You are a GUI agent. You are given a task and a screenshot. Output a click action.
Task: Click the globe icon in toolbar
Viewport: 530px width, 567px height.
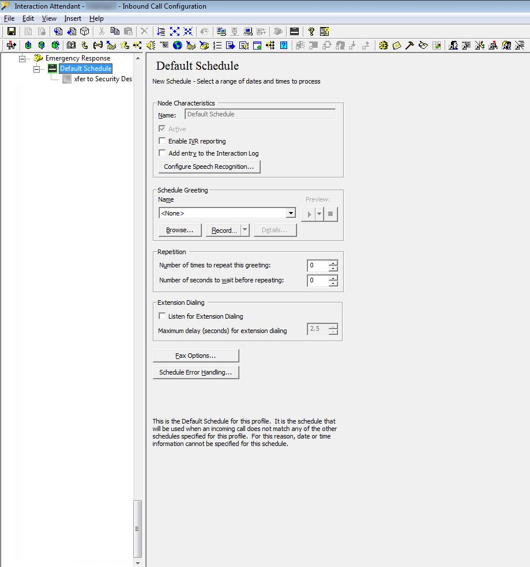coord(177,46)
